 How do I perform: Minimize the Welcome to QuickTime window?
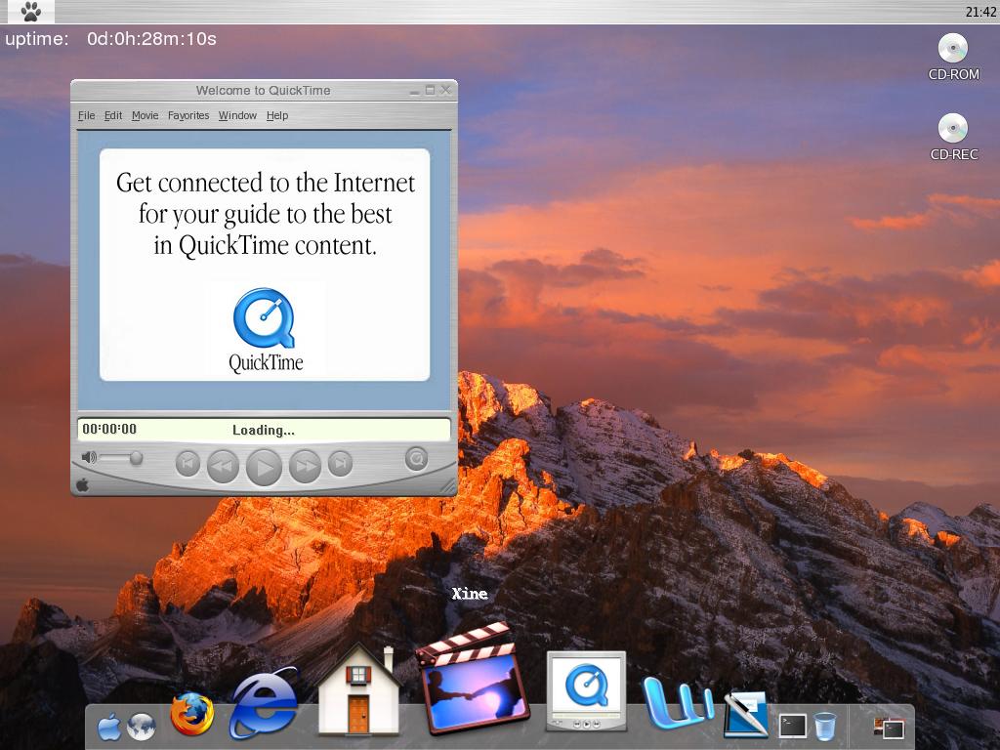[414, 91]
